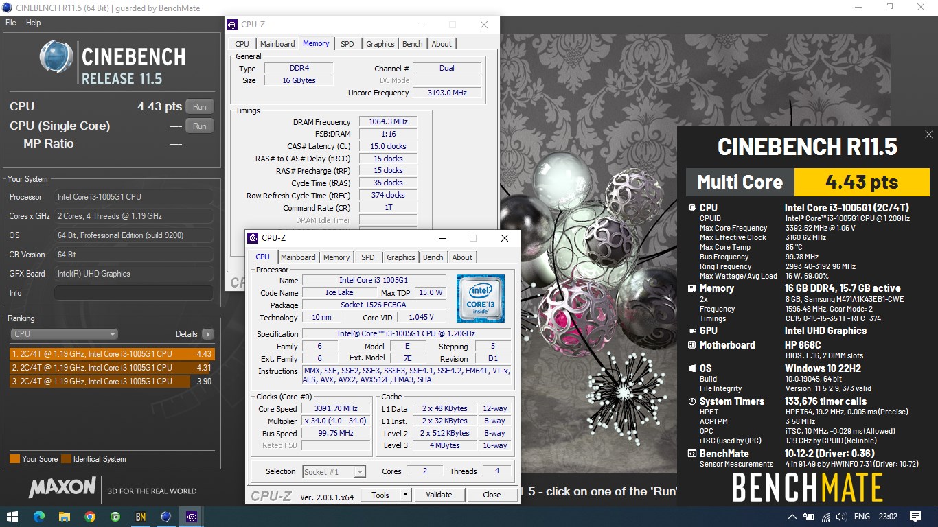The height and width of the screenshot is (527, 938).
Task: Open Mainboard tab in front CPU-Z window
Action: [x=298, y=257]
